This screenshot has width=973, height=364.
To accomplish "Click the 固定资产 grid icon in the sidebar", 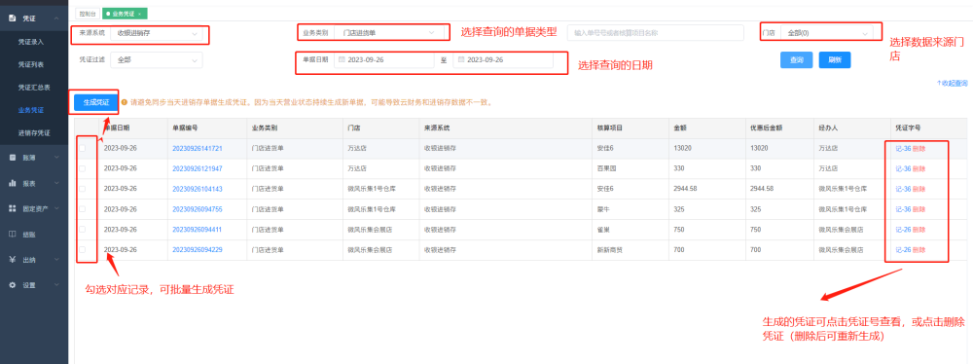I will tap(13, 208).
